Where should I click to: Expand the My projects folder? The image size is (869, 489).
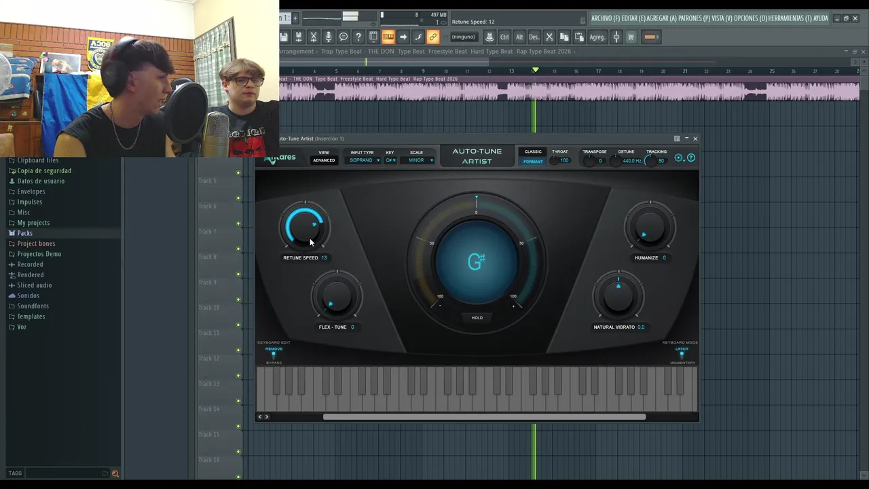[x=33, y=223]
